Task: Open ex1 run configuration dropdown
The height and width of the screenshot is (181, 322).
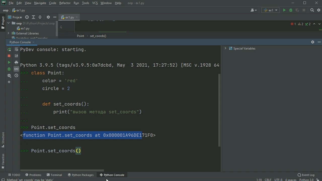Action: [x=270, y=10]
